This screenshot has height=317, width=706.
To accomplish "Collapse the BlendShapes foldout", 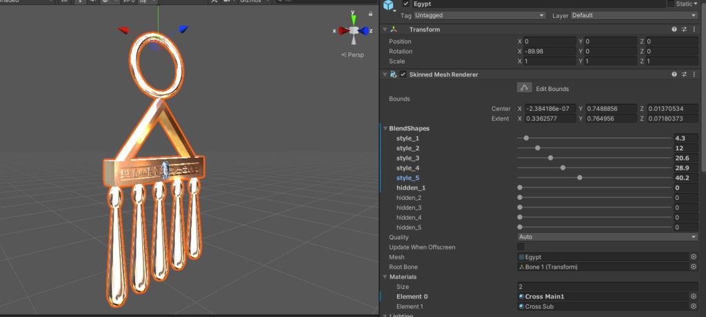I will [385, 128].
